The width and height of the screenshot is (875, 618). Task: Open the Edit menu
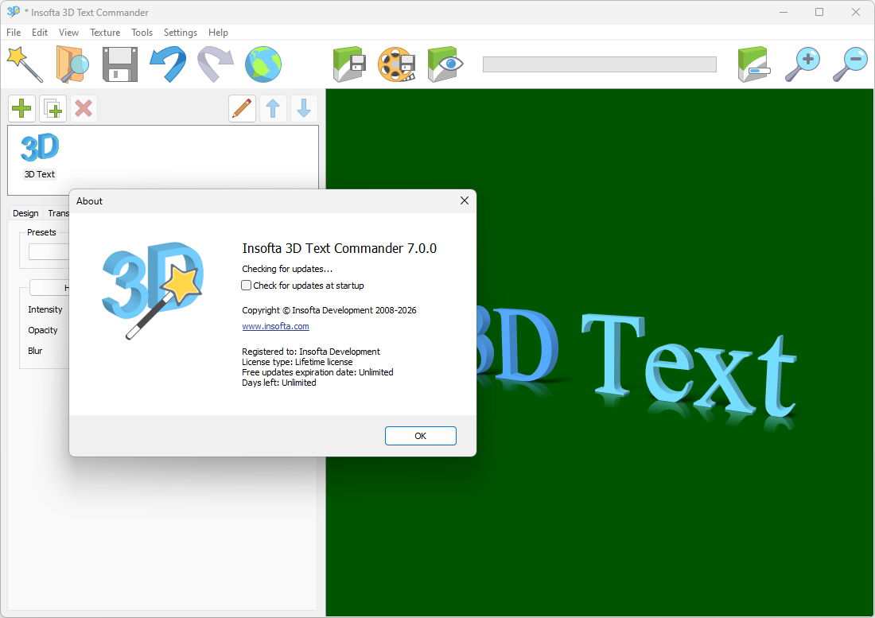[x=40, y=33]
